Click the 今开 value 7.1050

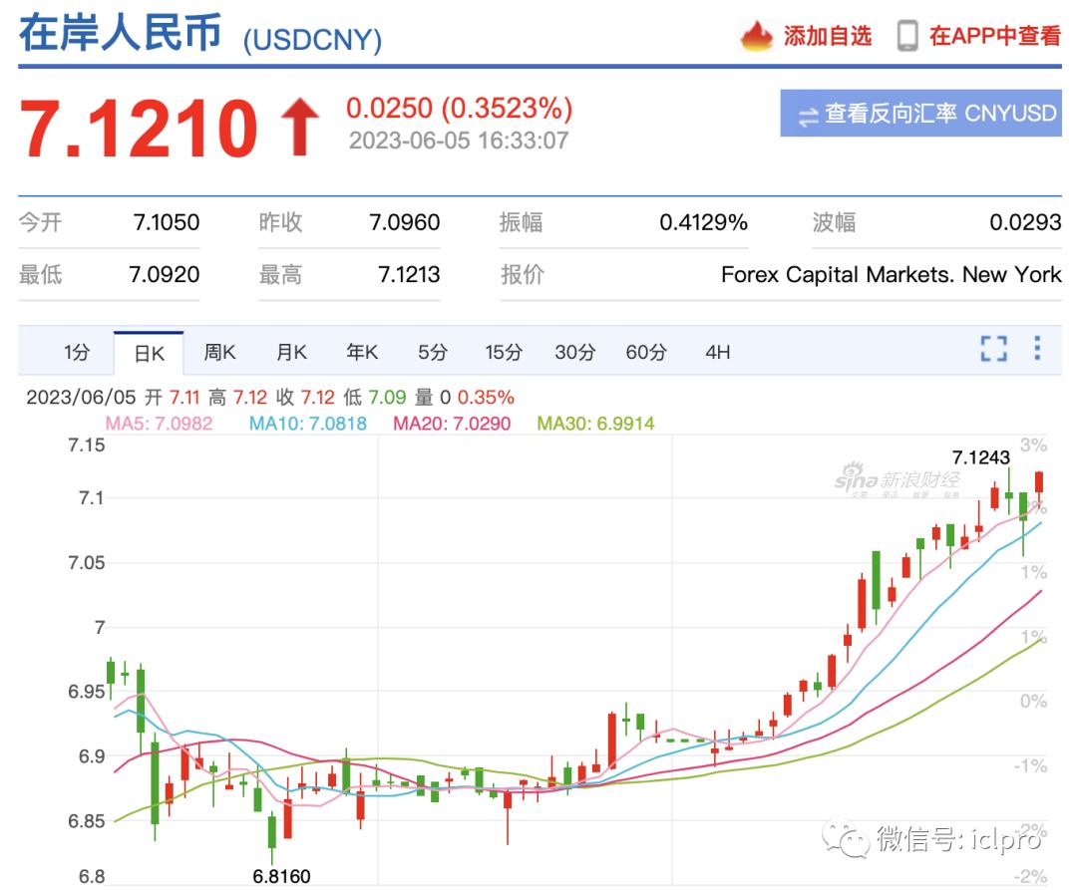pyautogui.click(x=167, y=222)
